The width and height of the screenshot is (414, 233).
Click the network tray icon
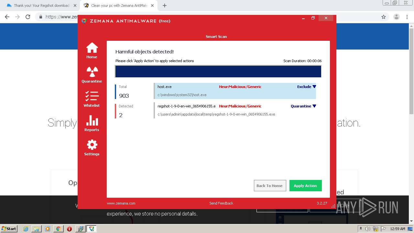[376, 229]
